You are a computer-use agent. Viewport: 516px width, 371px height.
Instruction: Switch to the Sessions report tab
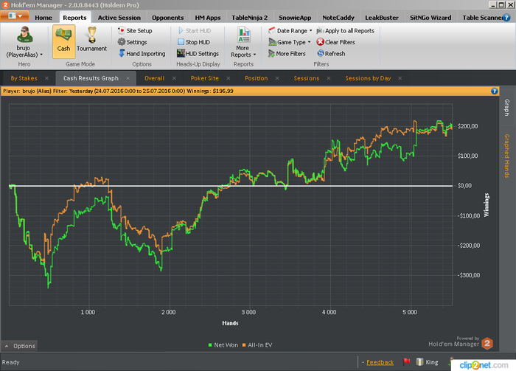click(x=307, y=78)
